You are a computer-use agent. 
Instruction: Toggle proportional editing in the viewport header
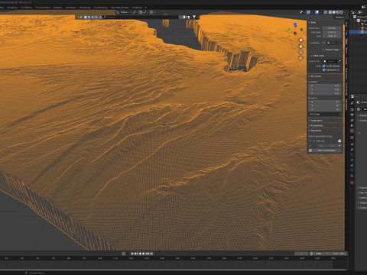(x=151, y=12)
